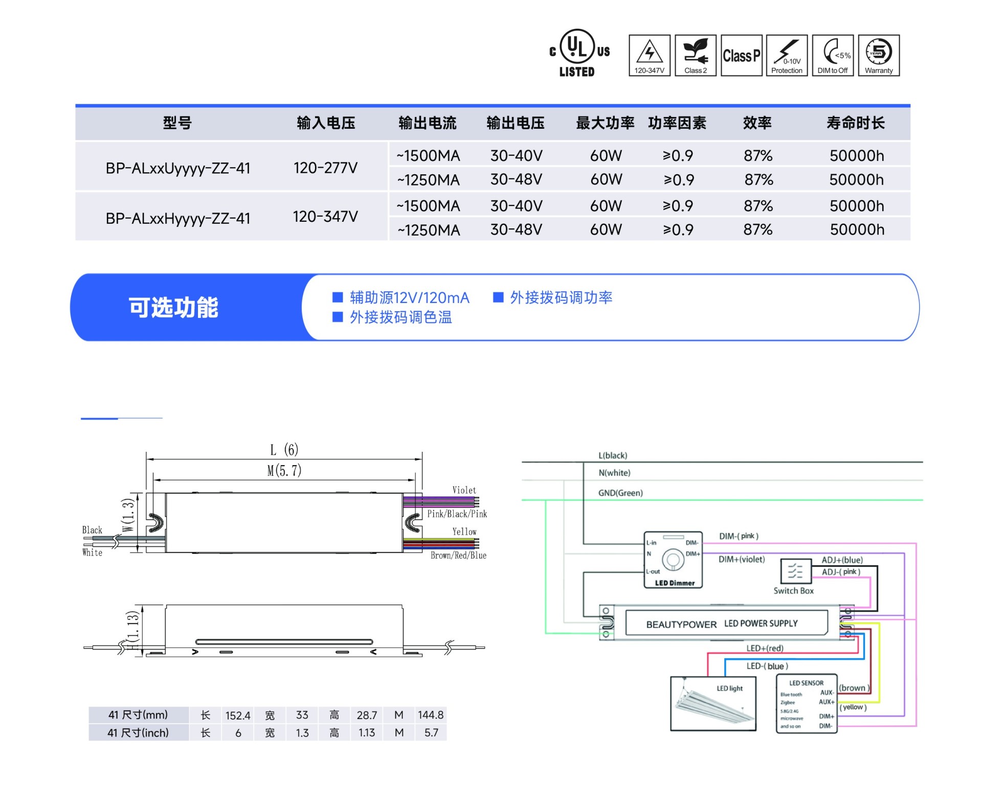982x785 pixels.
Task: Click the L (6) length dimension label
Action: click(284, 450)
